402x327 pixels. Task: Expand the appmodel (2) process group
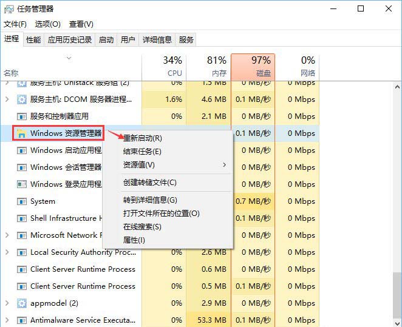click(x=7, y=303)
